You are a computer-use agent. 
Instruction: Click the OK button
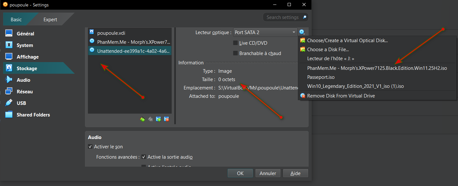(240, 173)
